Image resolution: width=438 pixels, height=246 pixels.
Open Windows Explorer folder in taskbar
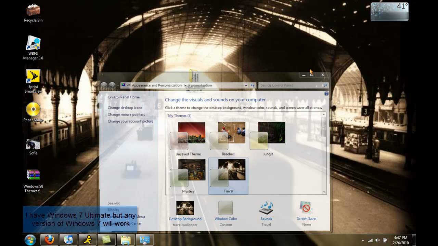coord(126,240)
